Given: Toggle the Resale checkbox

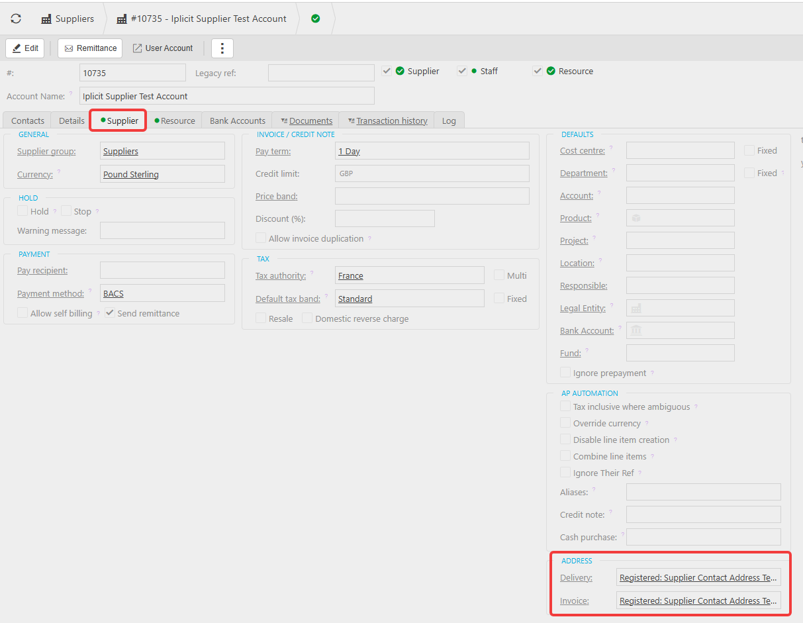Looking at the screenshot, I should point(261,318).
